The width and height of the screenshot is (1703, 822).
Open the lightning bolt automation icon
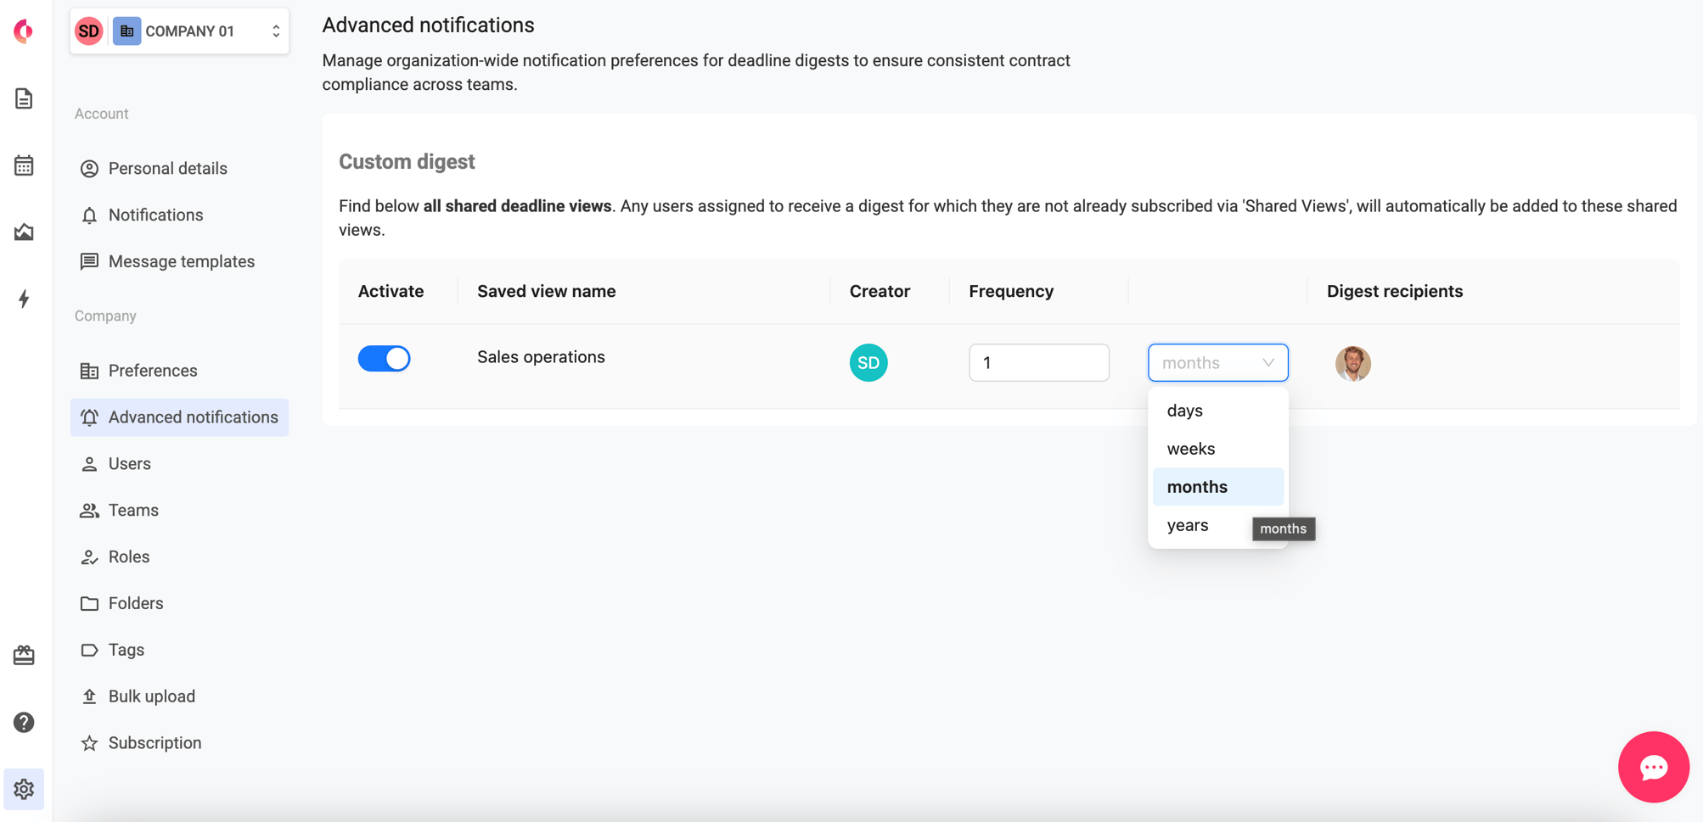click(x=24, y=299)
